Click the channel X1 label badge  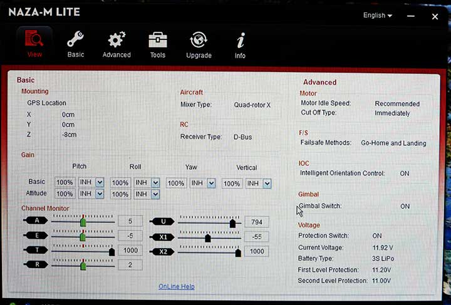pyautogui.click(x=162, y=237)
